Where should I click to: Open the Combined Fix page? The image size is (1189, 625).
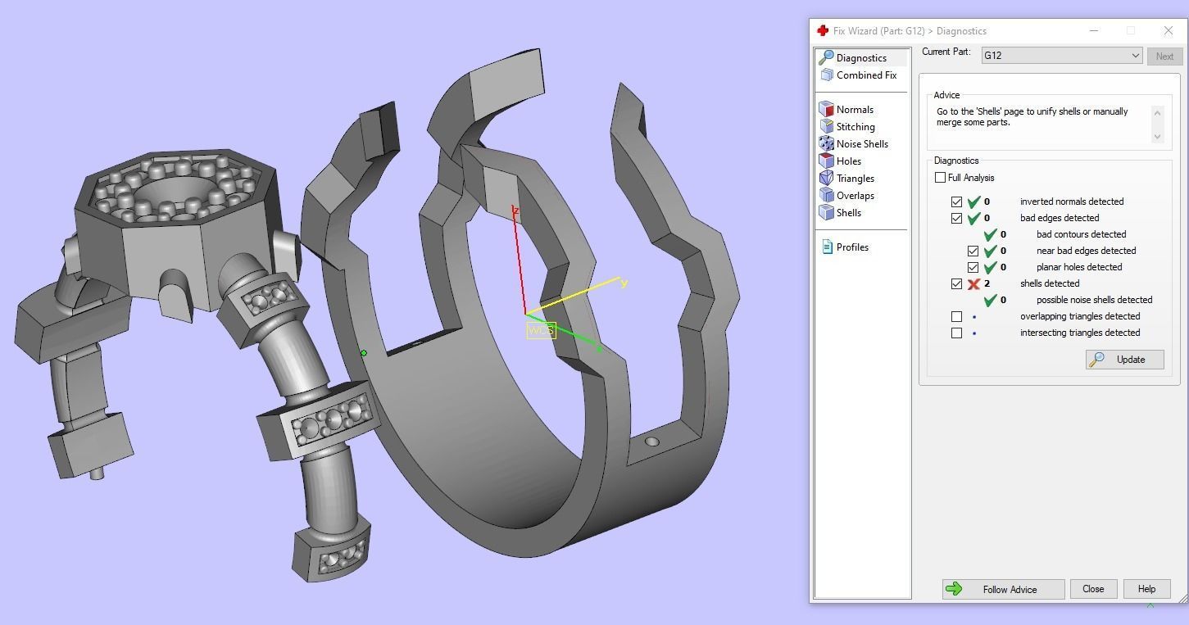(x=866, y=75)
